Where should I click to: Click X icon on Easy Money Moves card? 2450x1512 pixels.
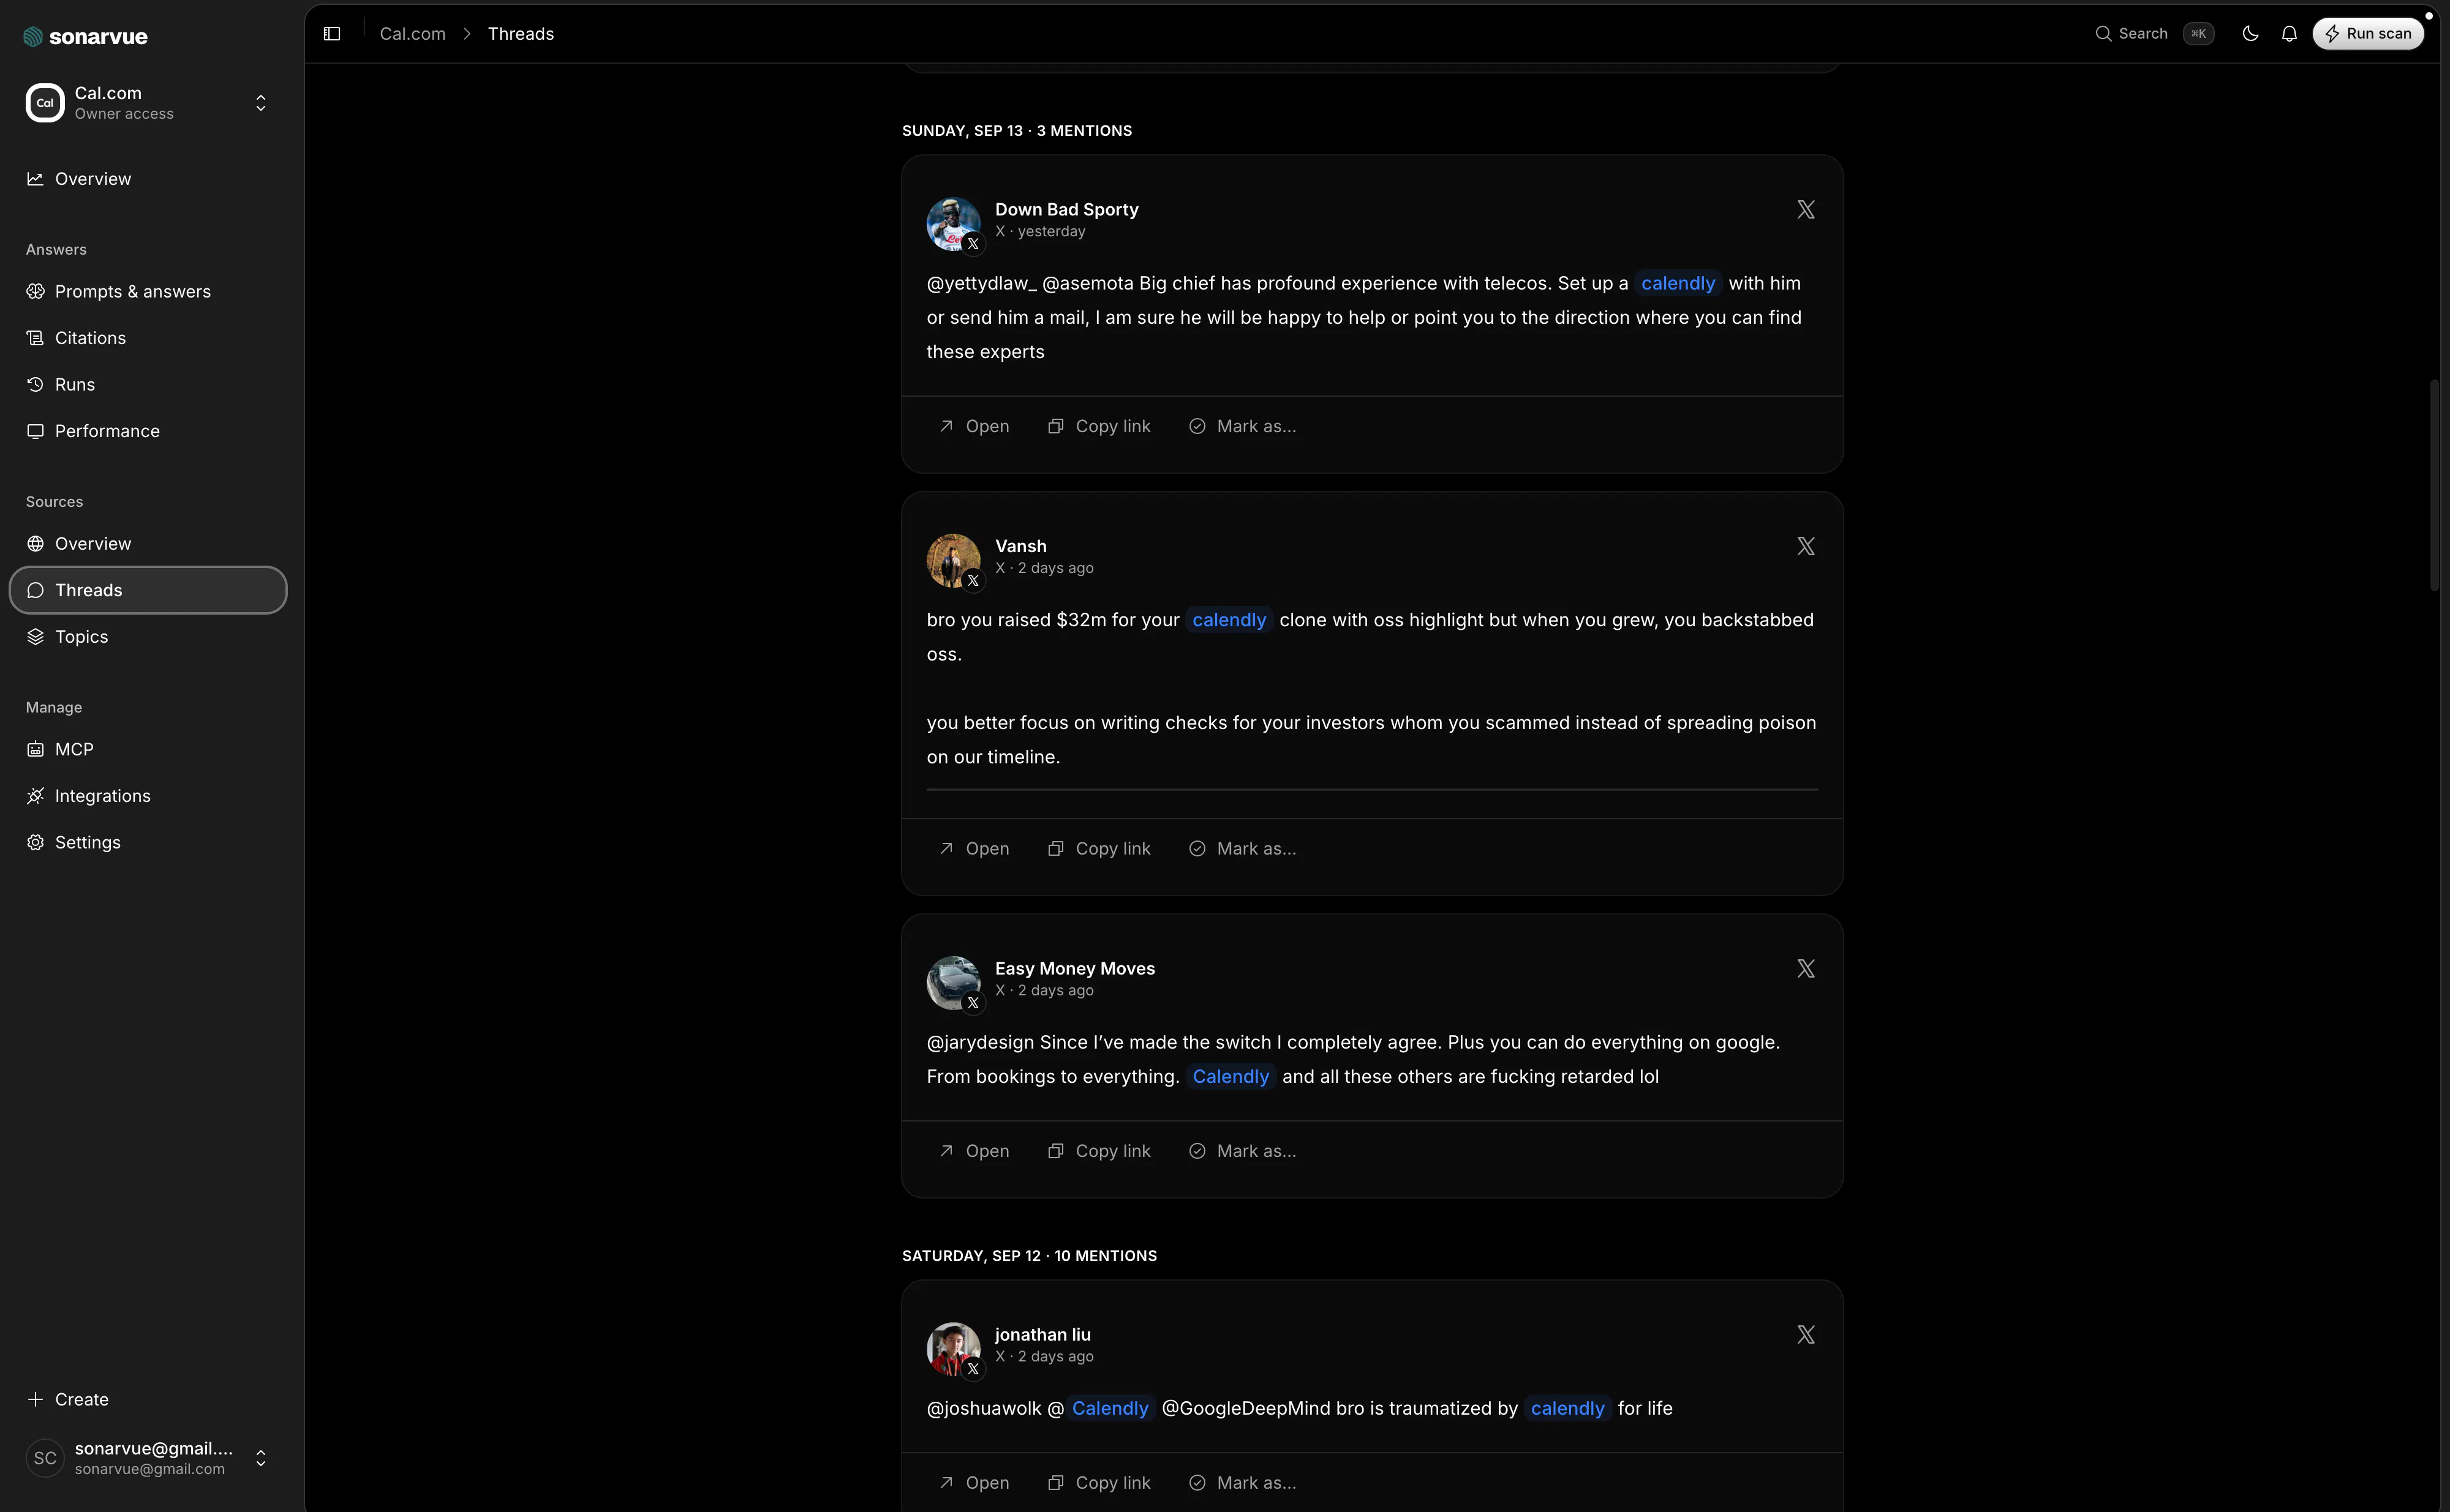pyautogui.click(x=1805, y=968)
